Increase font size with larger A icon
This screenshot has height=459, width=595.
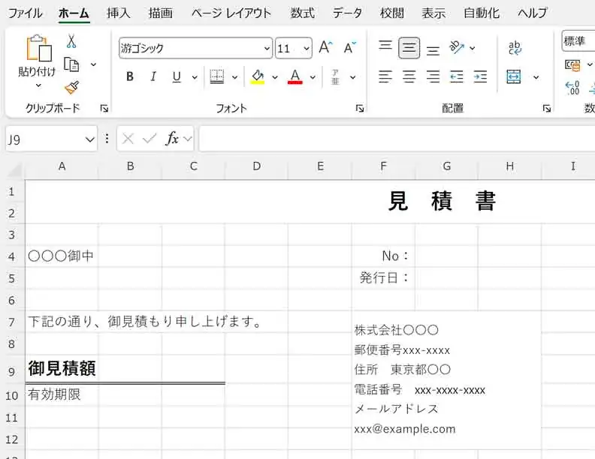click(x=325, y=48)
